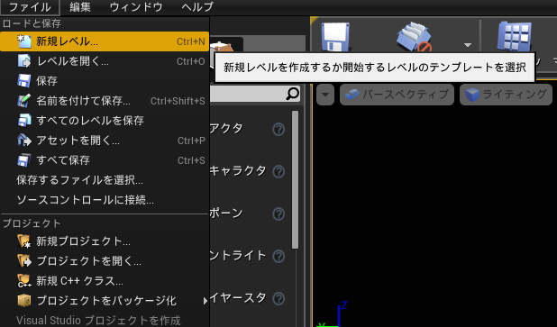Open the ファイル menu
Image resolution: width=557 pixels, height=327 pixels.
tap(30, 7)
